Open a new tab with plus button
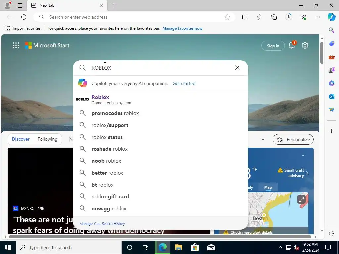 pyautogui.click(x=113, y=5)
